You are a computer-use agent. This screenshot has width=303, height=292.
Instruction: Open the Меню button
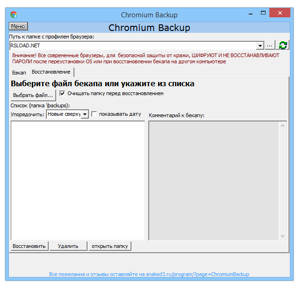pos(19,27)
